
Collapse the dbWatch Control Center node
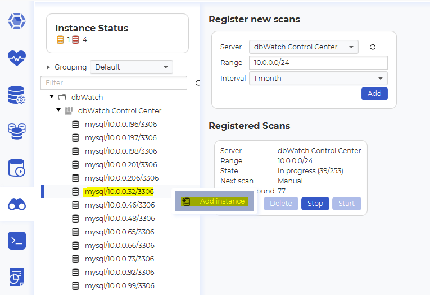(x=59, y=110)
